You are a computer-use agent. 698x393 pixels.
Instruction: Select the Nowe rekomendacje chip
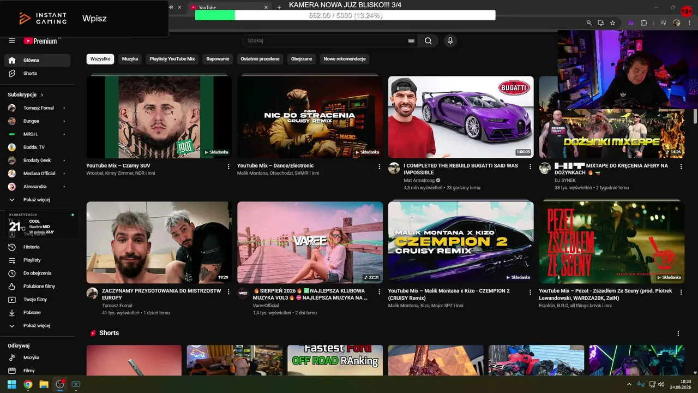point(345,59)
